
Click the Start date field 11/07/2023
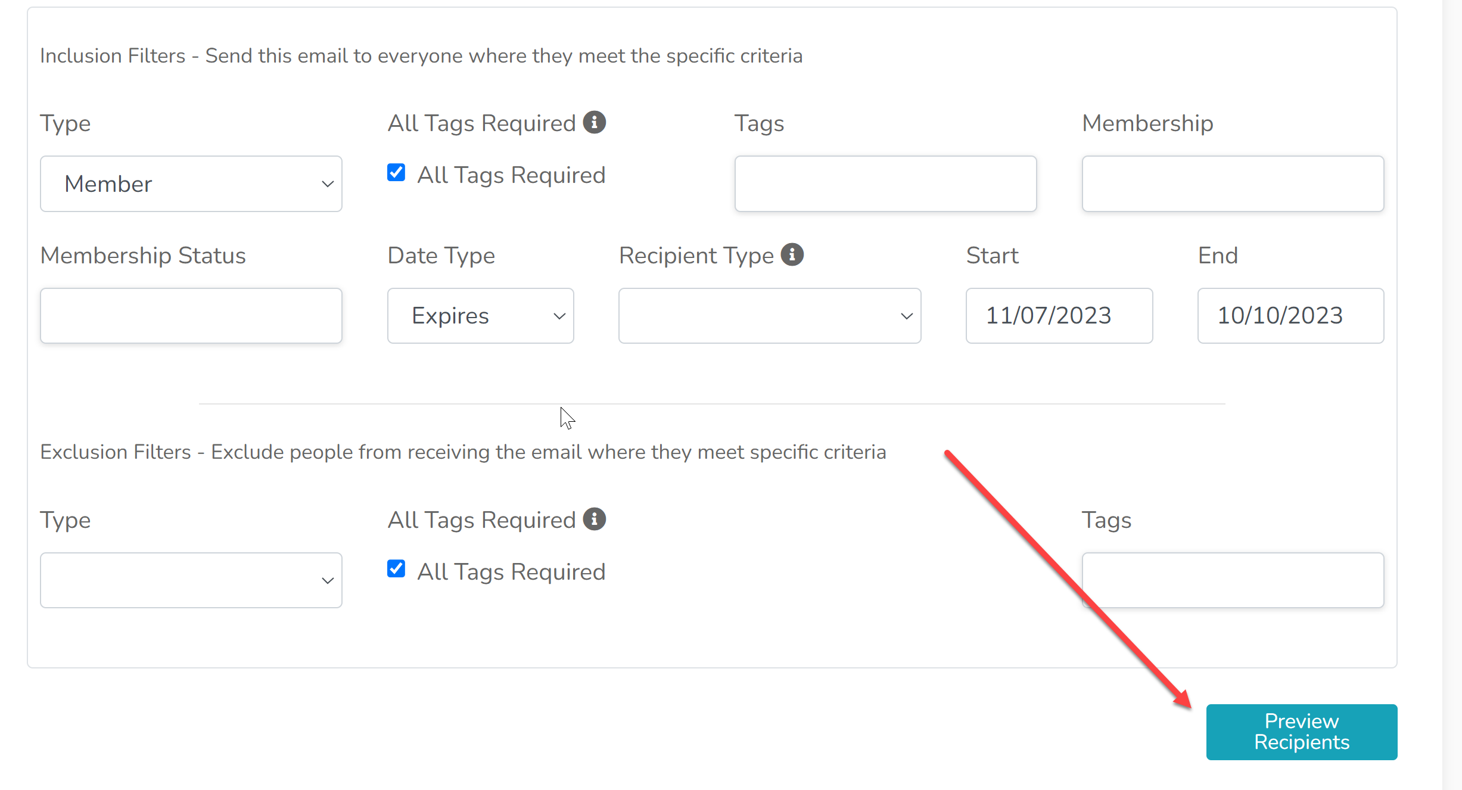click(1059, 316)
